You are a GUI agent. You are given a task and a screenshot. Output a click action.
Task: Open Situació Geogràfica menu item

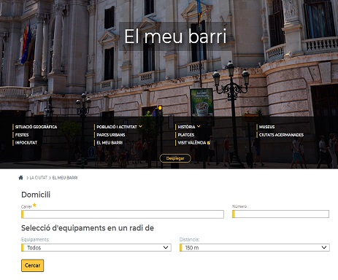pyautogui.click(x=36, y=127)
